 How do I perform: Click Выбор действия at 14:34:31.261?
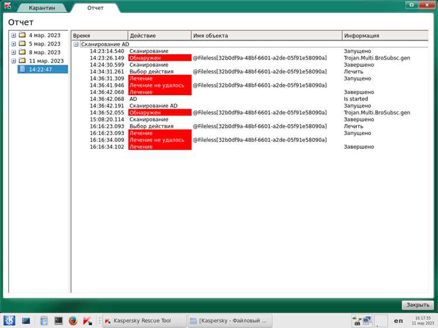click(151, 71)
